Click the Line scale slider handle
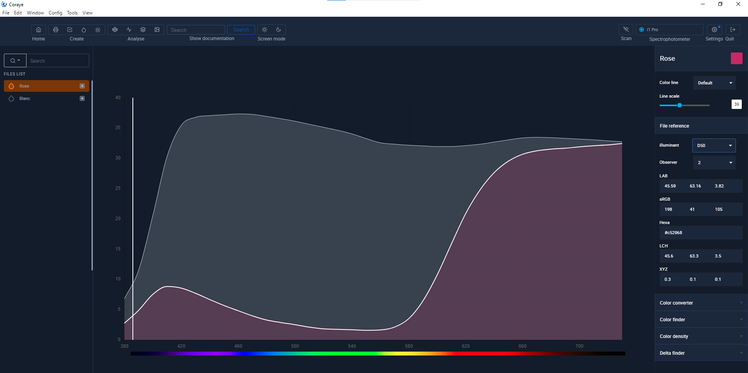 coord(680,105)
